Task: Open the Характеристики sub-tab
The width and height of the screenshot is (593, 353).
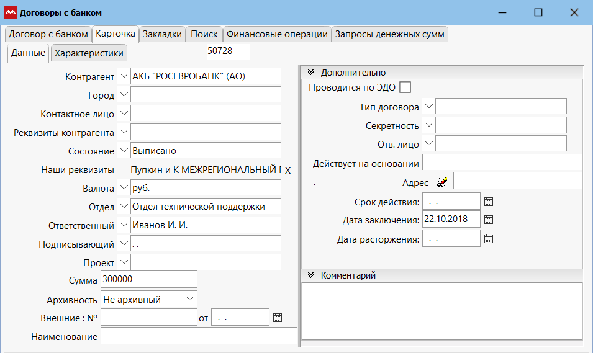Action: click(x=89, y=53)
